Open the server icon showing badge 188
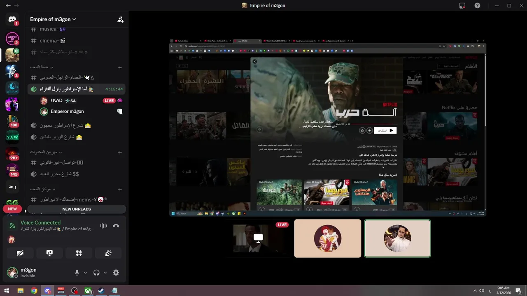 coord(12,120)
